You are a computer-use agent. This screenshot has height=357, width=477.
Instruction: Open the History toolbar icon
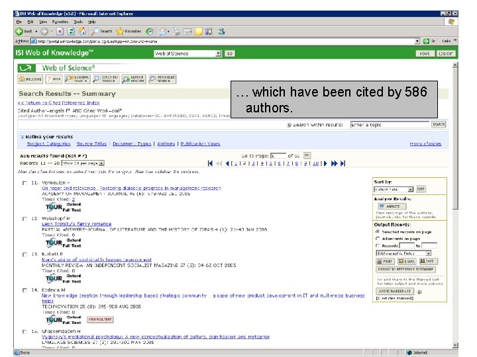[x=149, y=31]
